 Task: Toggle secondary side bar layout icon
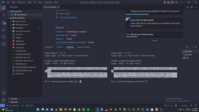point(172,2)
